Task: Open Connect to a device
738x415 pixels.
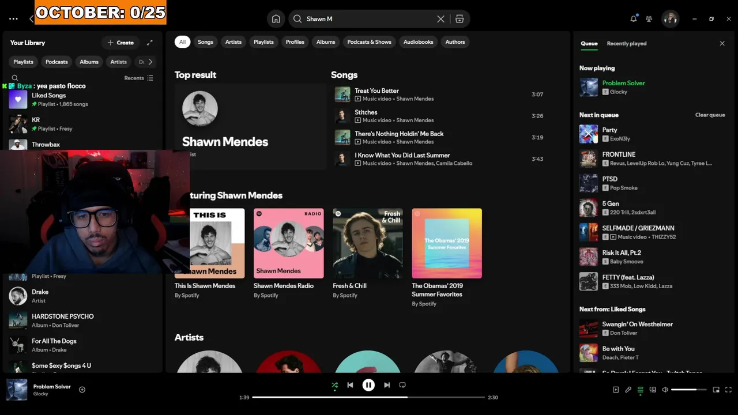Action: [653, 390]
